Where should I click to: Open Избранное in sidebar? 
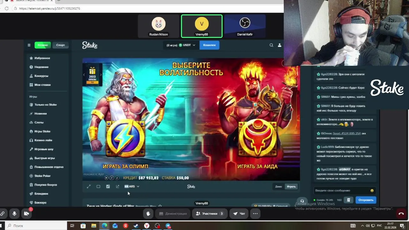click(42, 58)
